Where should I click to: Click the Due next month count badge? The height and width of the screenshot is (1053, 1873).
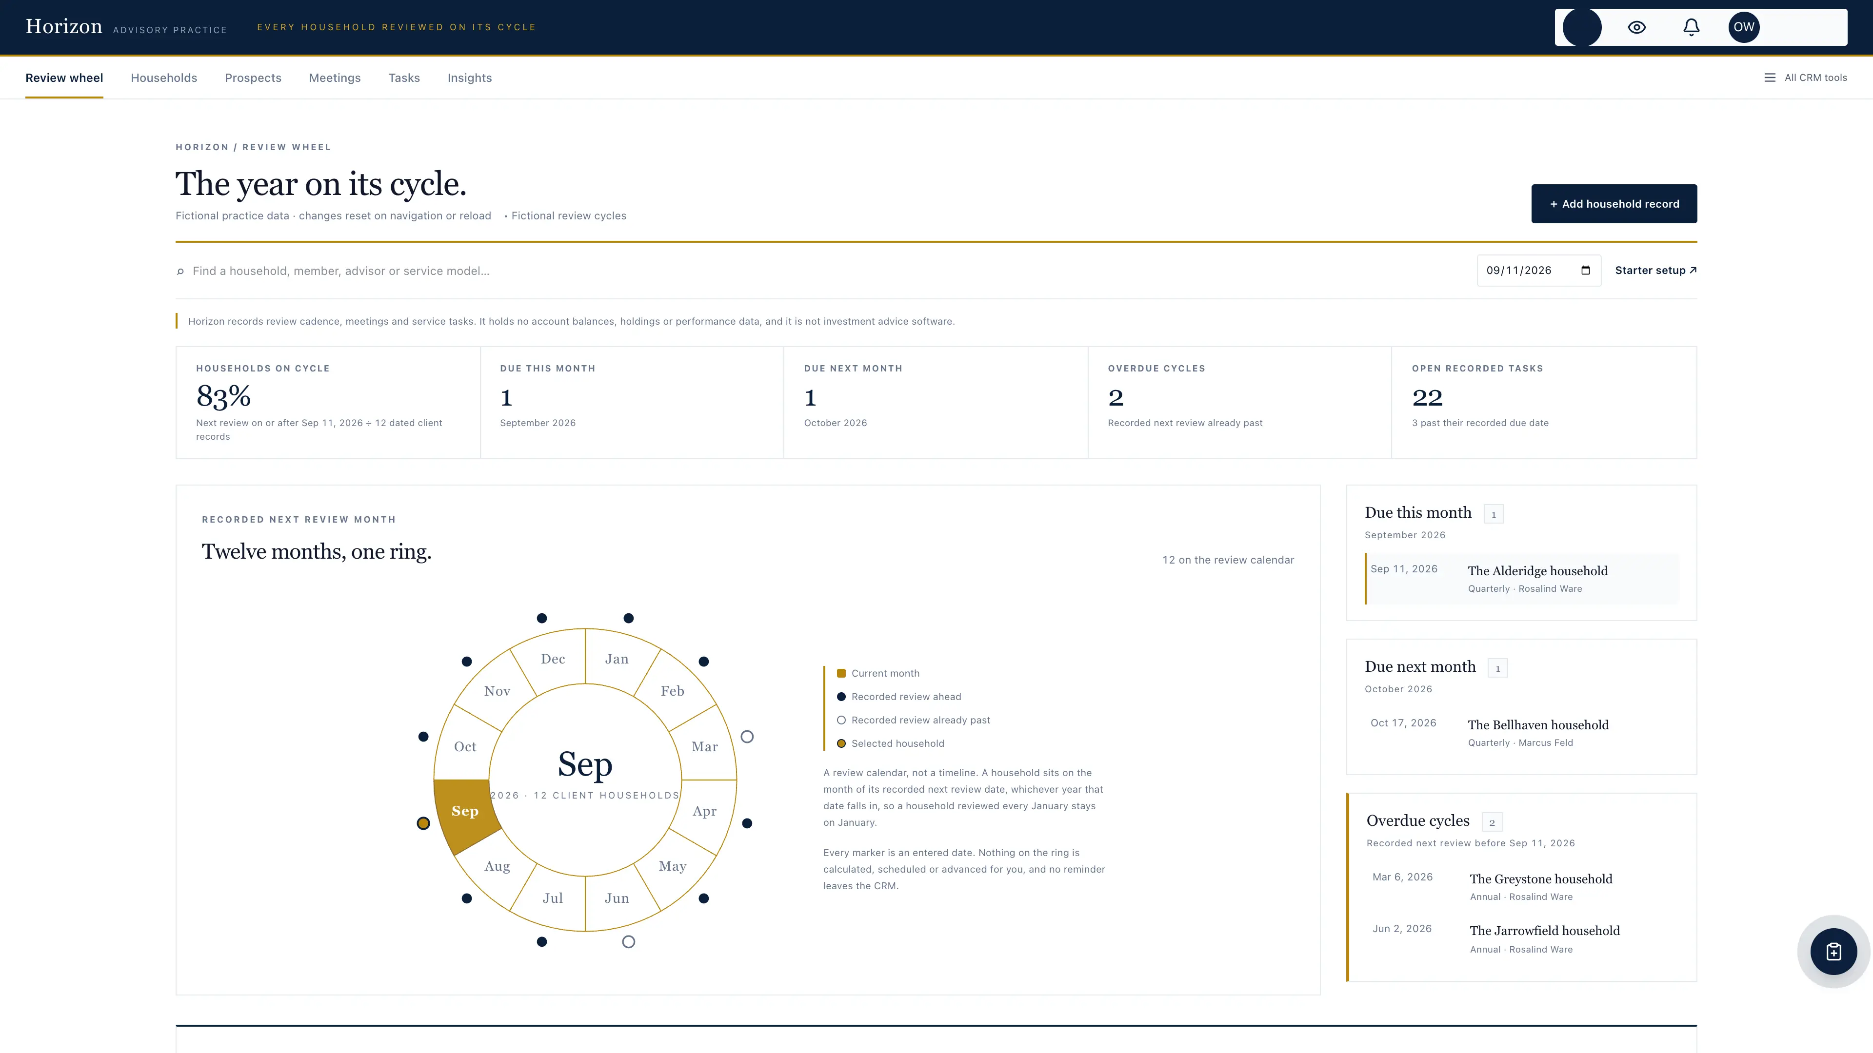1498,668
